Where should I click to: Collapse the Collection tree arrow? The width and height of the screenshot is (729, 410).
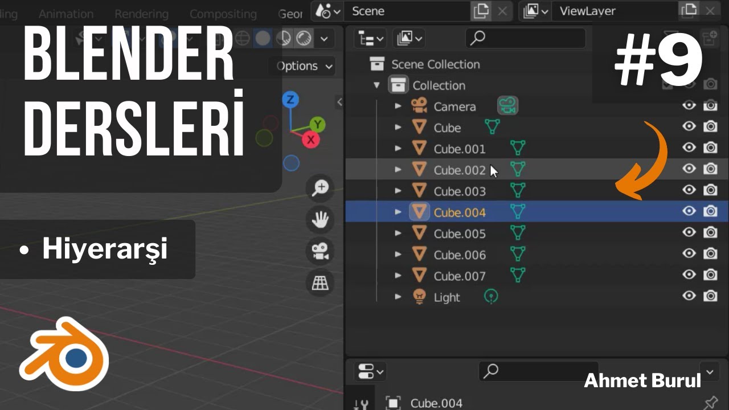click(376, 85)
